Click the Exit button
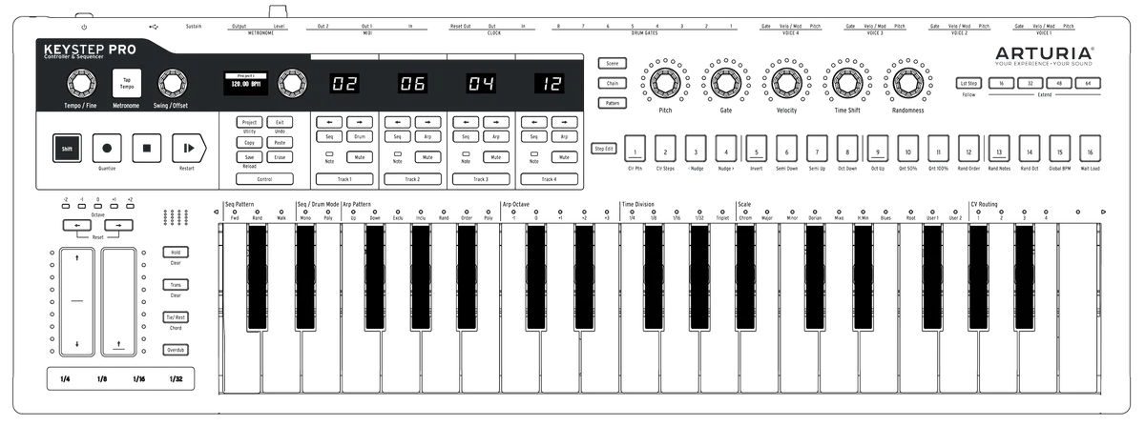This screenshot has width=1145, height=426. [279, 122]
